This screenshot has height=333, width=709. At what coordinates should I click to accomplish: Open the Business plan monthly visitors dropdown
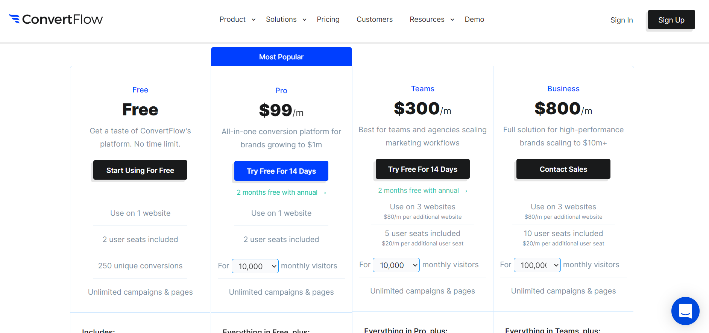click(537, 265)
